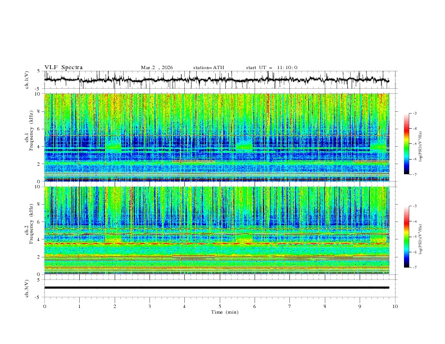Click the 'Time (min)' axis label
Viewport: 445px width, 344px height.
[x=225, y=312]
